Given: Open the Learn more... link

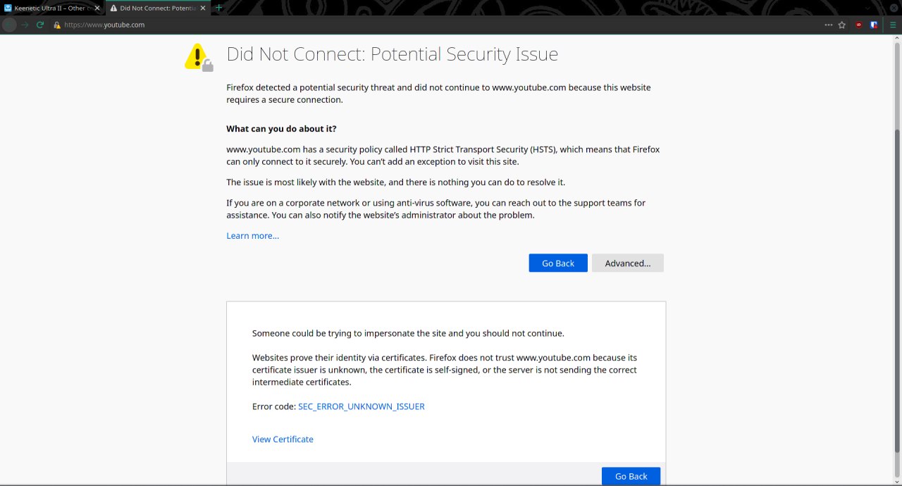Looking at the screenshot, I should [253, 235].
